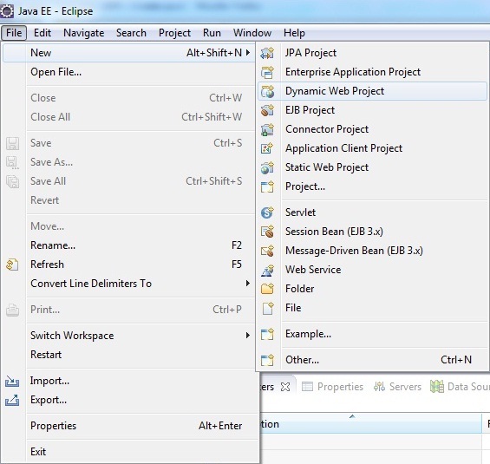This screenshot has height=464, width=490.
Task: Click the Refresh icon in File menu
Action: 12,265
